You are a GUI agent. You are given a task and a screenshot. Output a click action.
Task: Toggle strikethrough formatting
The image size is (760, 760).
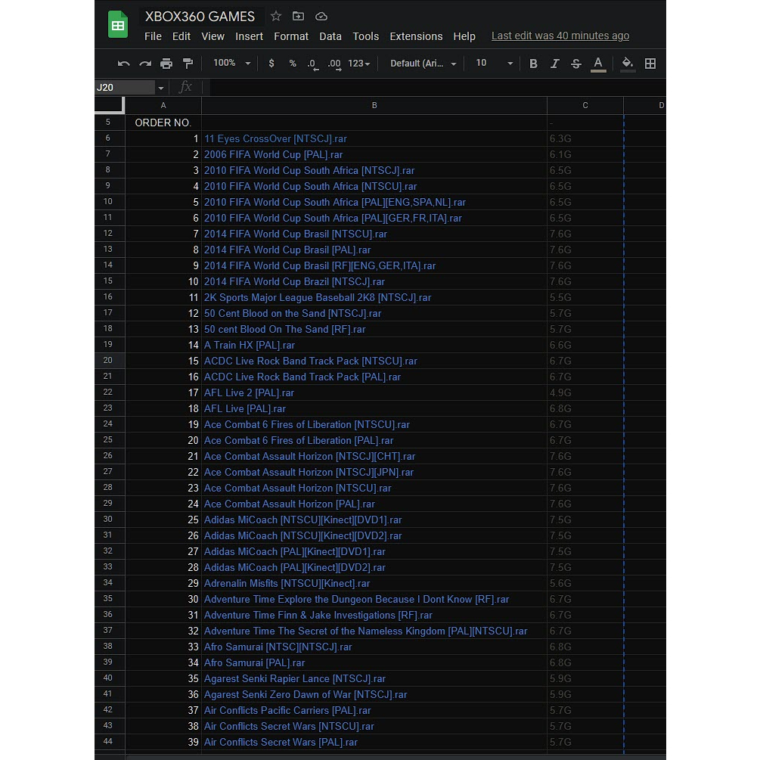point(576,64)
